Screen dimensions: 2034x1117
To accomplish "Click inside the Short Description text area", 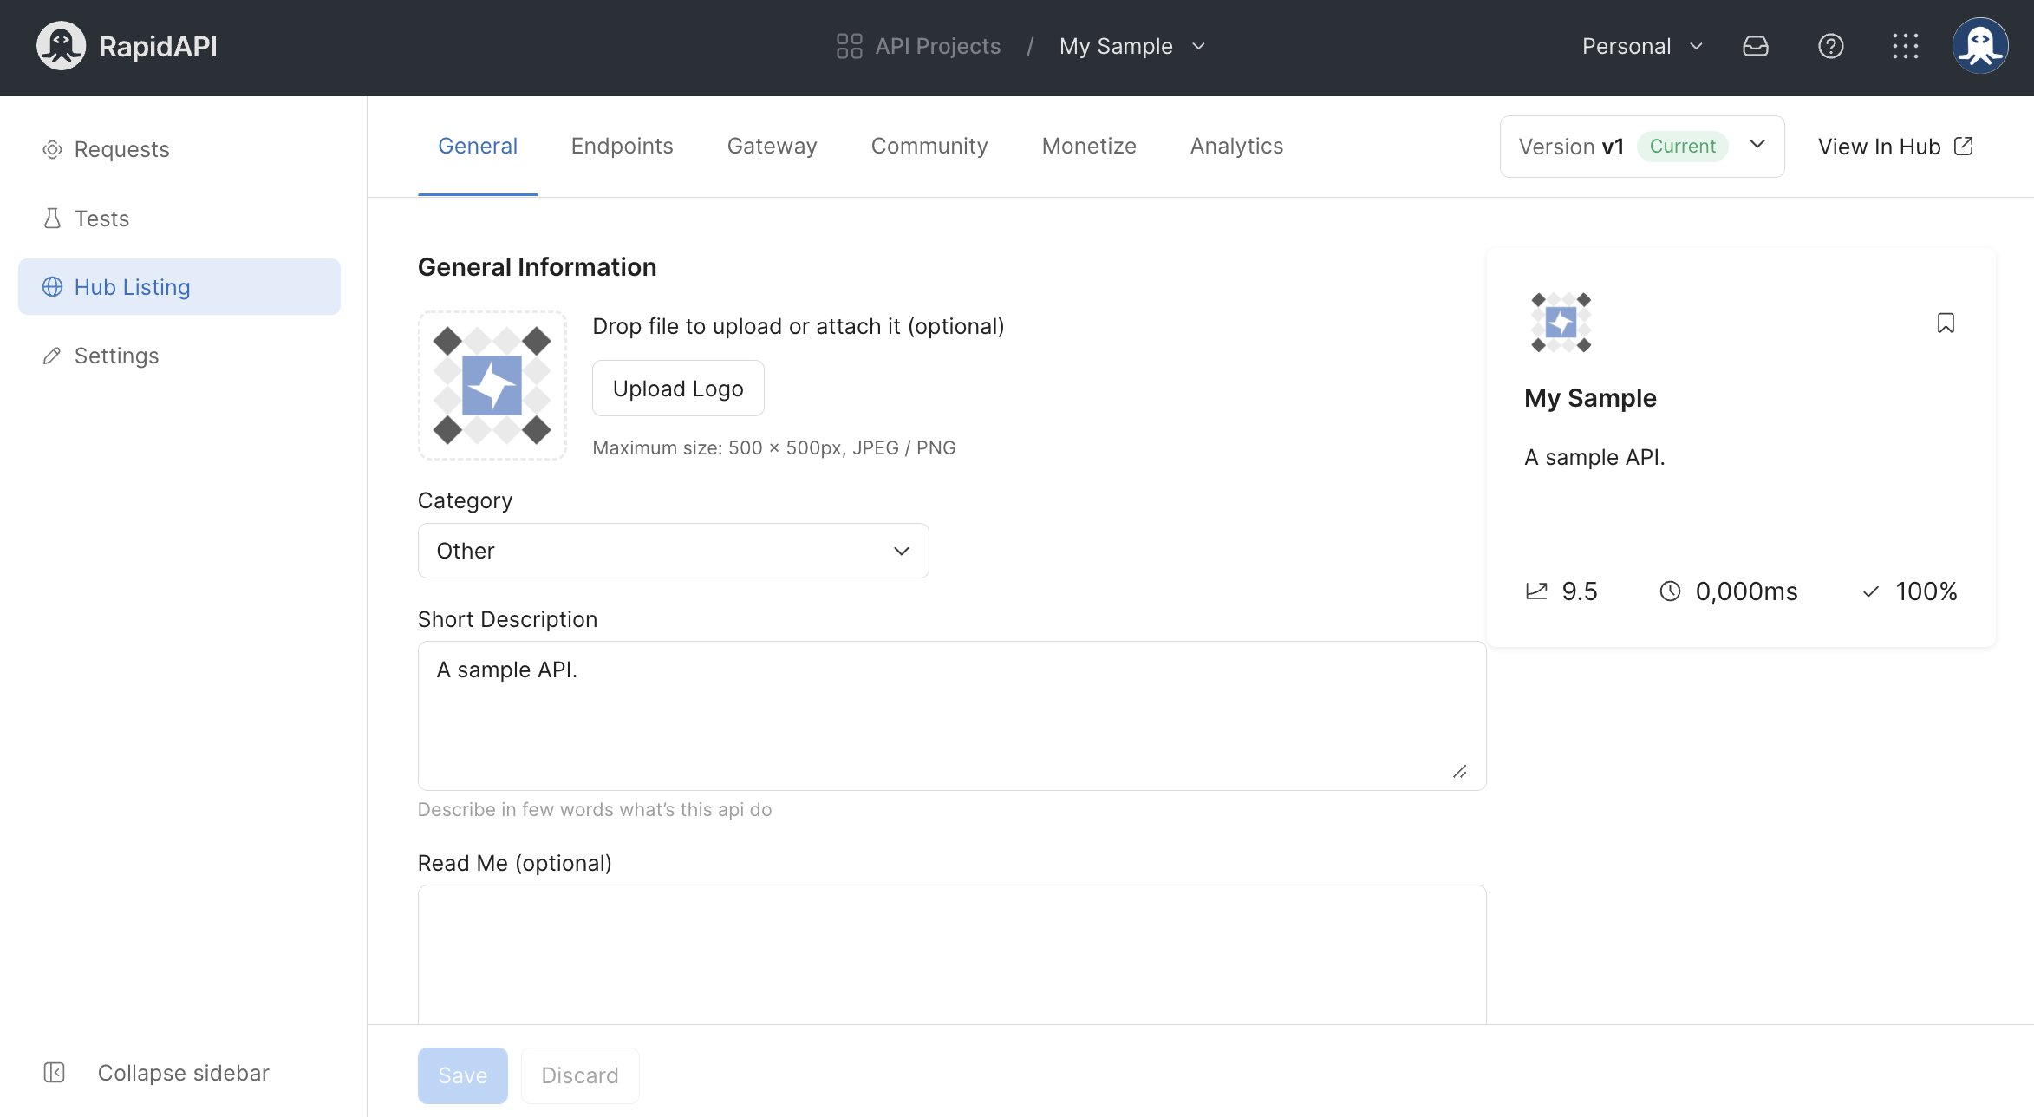I will [952, 715].
